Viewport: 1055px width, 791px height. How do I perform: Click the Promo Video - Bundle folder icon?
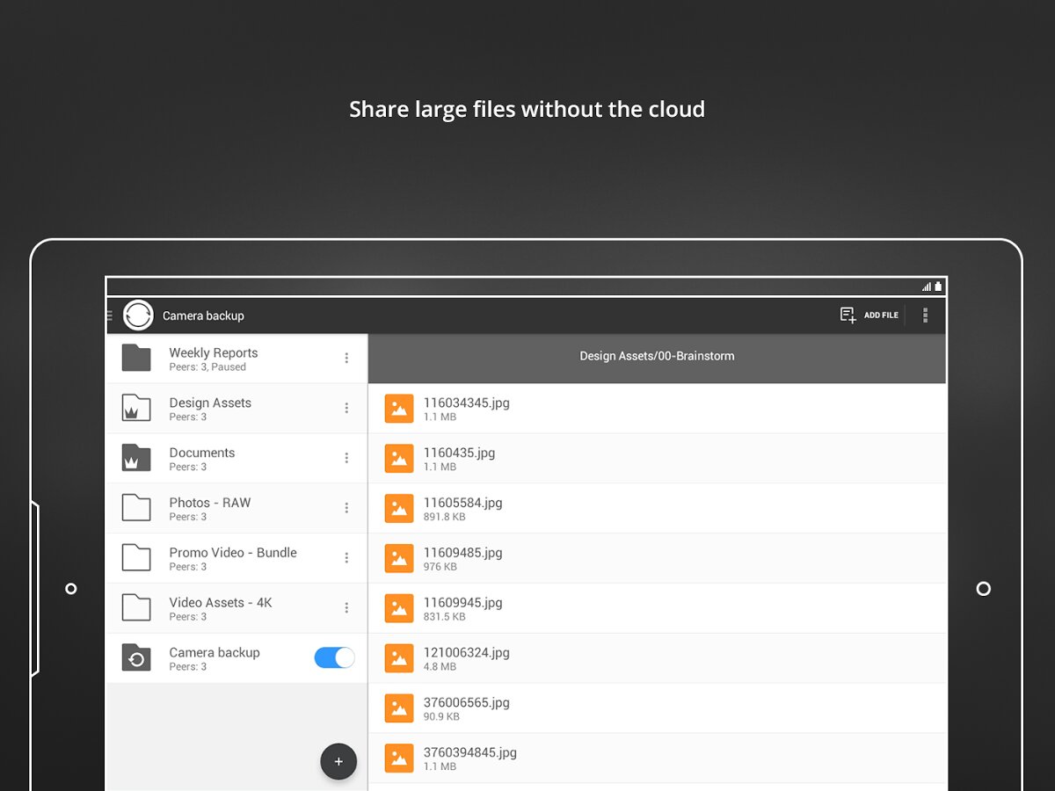tap(136, 557)
